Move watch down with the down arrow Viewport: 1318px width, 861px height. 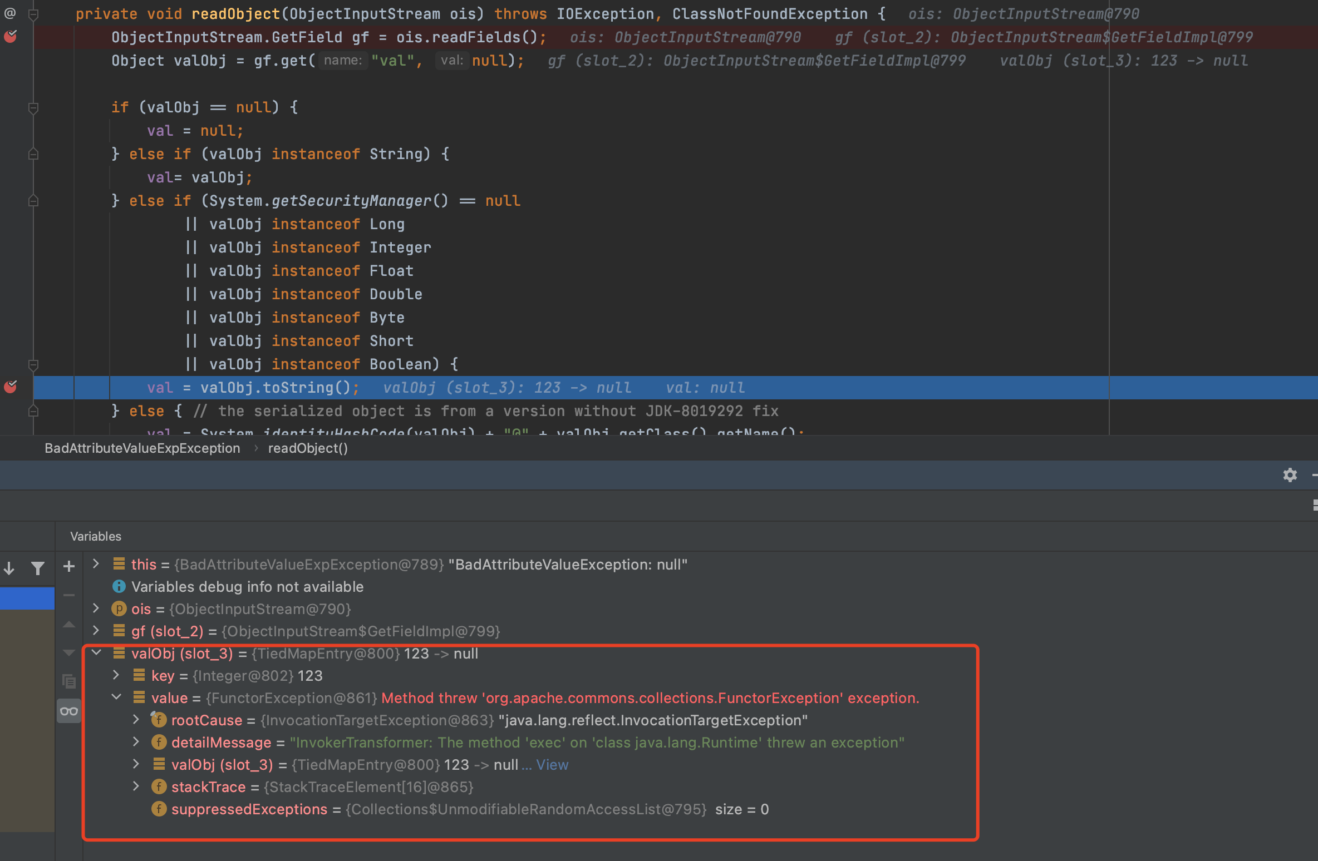[69, 652]
